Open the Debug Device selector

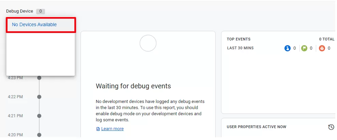pos(25,11)
